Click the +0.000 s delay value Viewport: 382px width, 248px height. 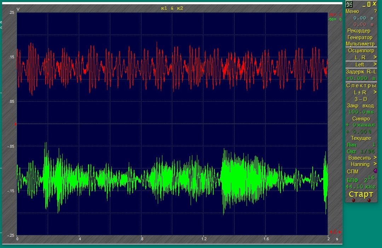click(x=361, y=78)
